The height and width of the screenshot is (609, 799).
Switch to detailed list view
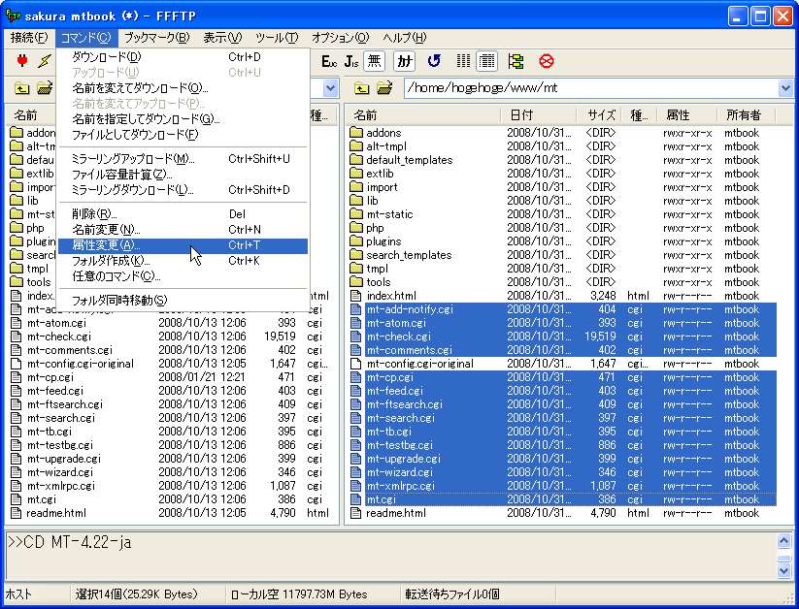tap(486, 62)
